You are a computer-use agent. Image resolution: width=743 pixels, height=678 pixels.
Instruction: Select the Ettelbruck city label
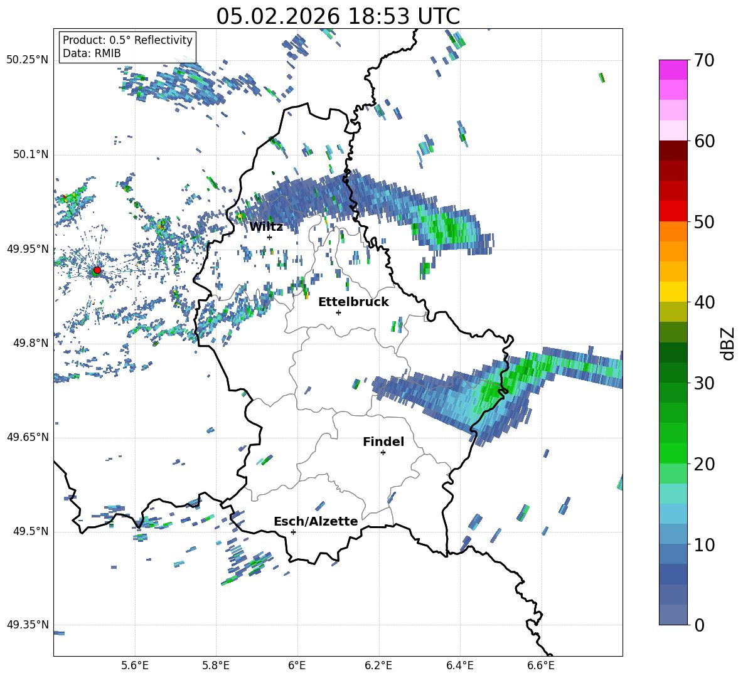click(353, 302)
